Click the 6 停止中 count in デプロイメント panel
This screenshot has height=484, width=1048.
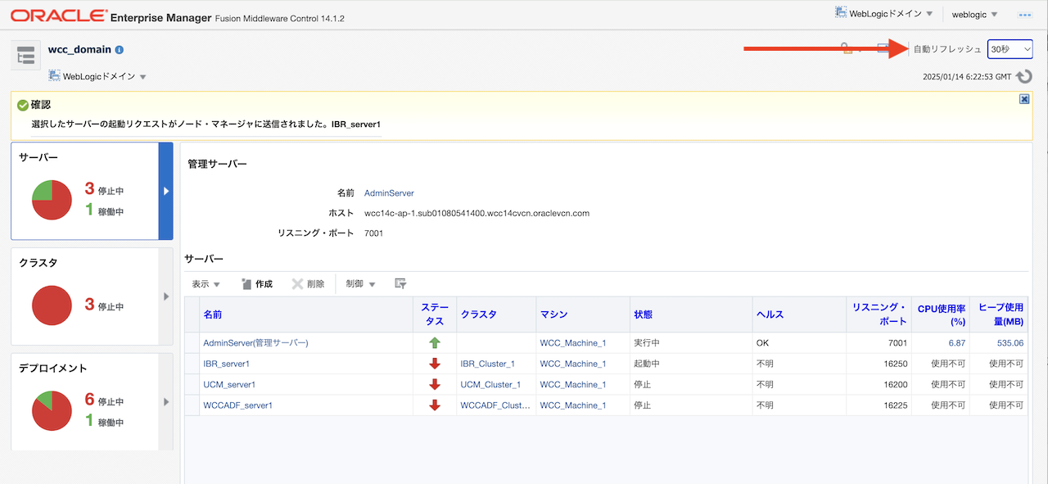click(104, 400)
